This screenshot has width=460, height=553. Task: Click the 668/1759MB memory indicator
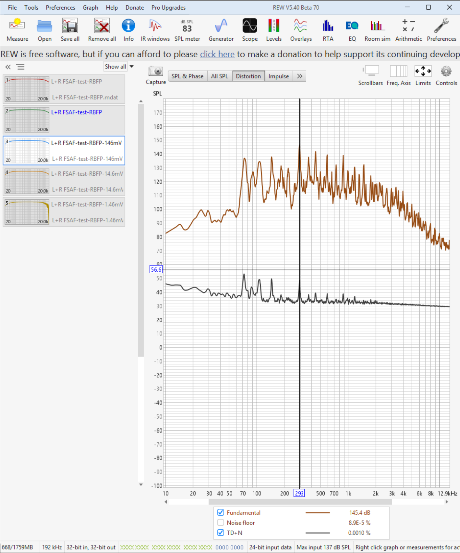(18, 547)
